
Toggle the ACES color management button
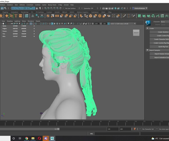[x=109, y=24]
